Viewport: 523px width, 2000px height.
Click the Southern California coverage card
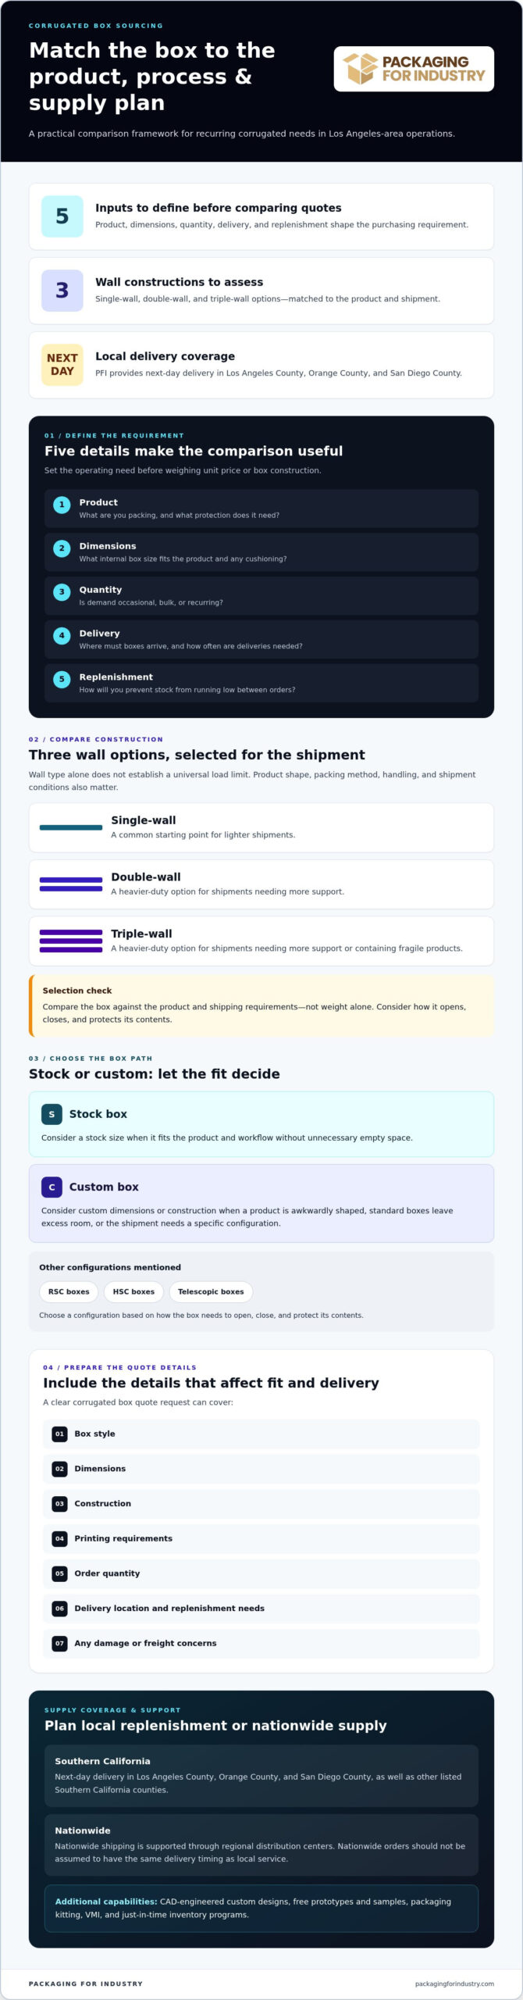[x=261, y=1775]
